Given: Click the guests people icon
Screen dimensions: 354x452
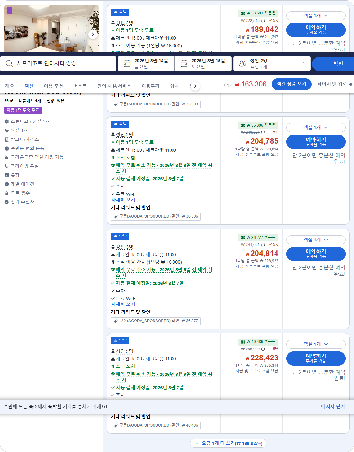Looking at the screenshot, I should pyautogui.click(x=243, y=64).
